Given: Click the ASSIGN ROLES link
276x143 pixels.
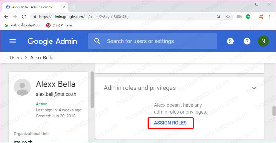Looking at the screenshot, I should 170,123.
